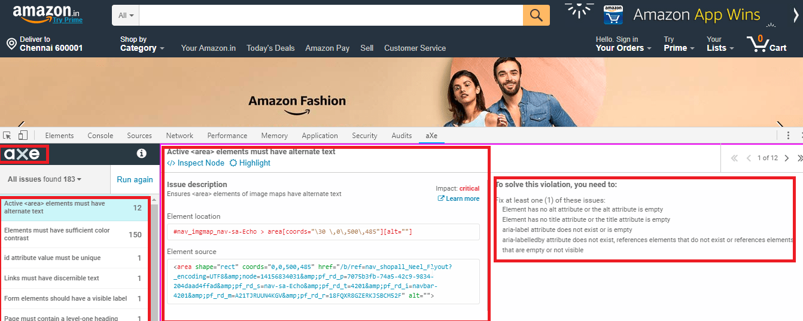
Task: Toggle Highlight for the selected issue
Action: (250, 163)
